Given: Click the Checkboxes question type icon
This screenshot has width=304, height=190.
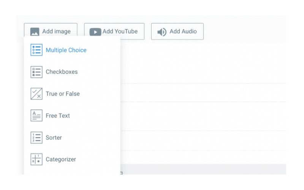Looking at the screenshot, I should point(36,72).
